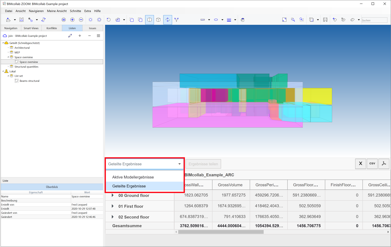Expand the 02 Second floor row
391x247 pixels.
(113, 217)
